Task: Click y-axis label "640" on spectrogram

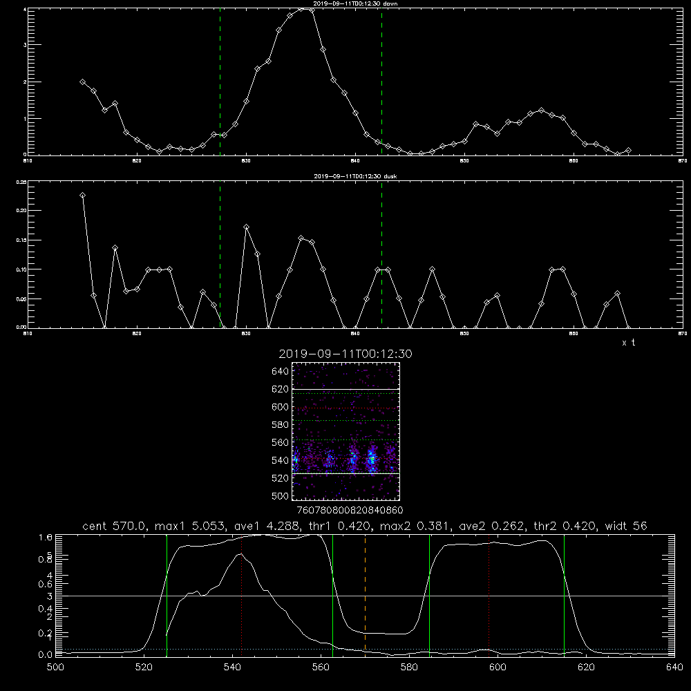Action: click(281, 372)
